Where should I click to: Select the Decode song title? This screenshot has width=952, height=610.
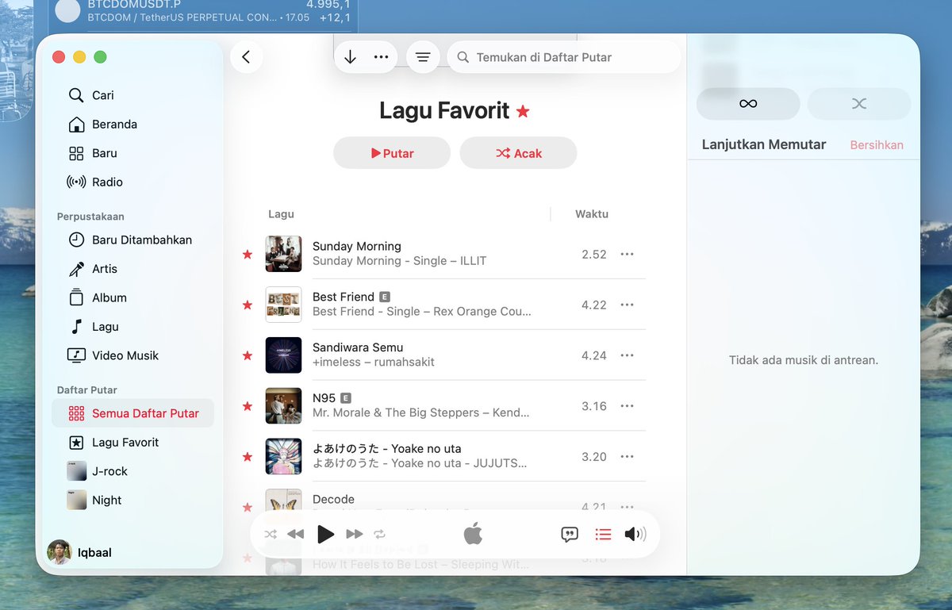coord(333,499)
